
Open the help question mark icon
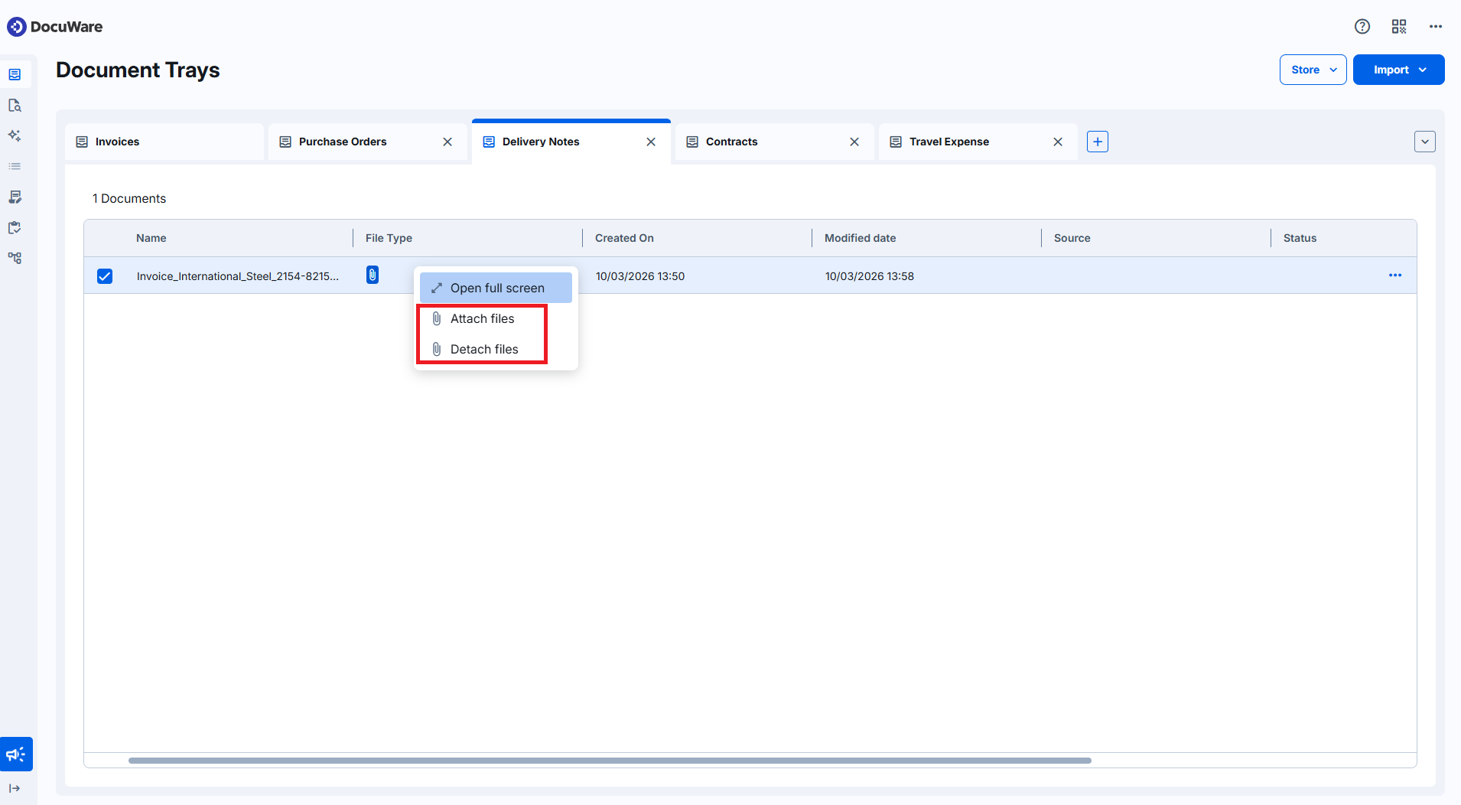1362,27
